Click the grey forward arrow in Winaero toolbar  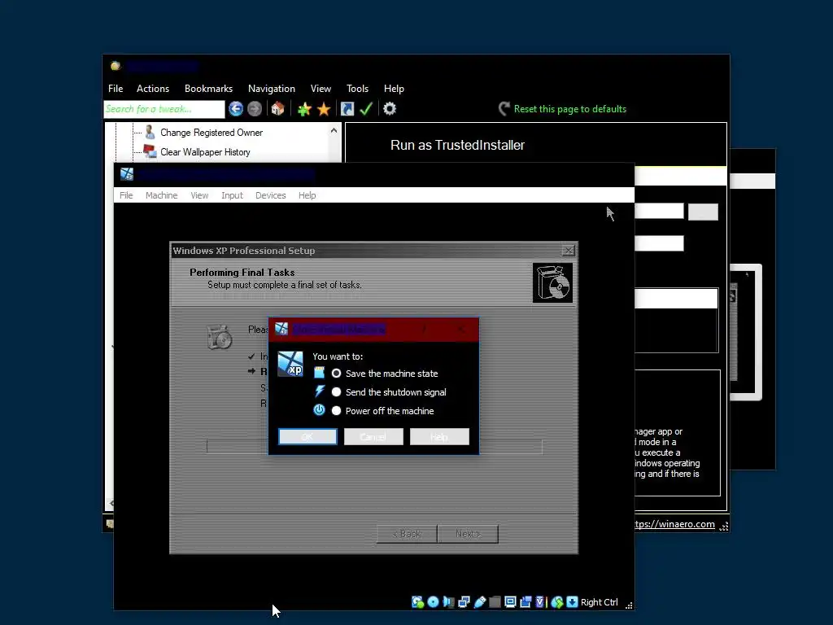pos(255,109)
